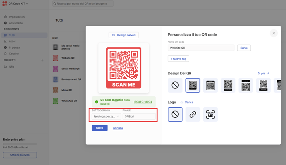
Task: Click the Assistenza question icon
Action: pos(5,23)
